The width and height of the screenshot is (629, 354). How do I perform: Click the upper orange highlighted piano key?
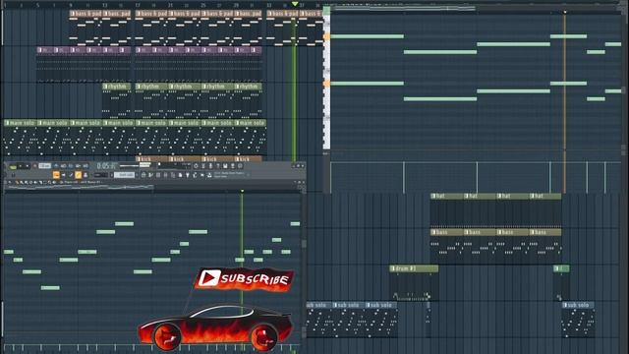click(x=327, y=36)
